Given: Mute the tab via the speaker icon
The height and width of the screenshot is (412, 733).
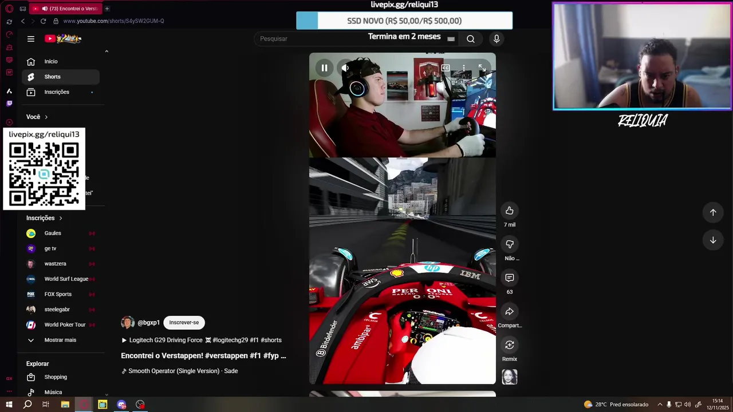Looking at the screenshot, I should click(45, 9).
